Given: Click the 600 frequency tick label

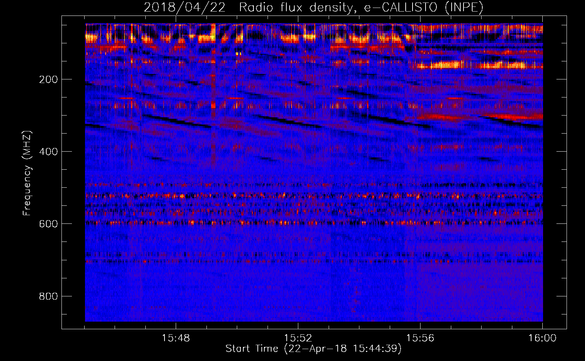Looking at the screenshot, I should [48, 224].
